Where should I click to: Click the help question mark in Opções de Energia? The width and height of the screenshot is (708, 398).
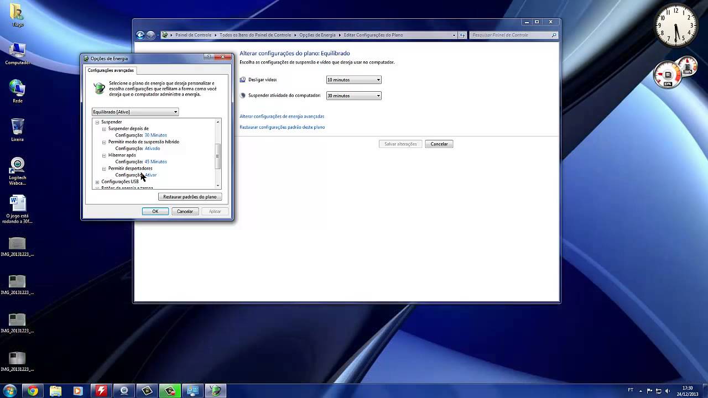coord(210,56)
